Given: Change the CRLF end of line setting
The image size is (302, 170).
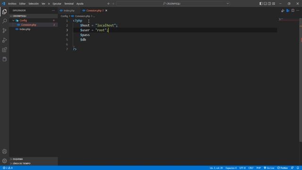Looking at the screenshot, I should tap(251, 168).
